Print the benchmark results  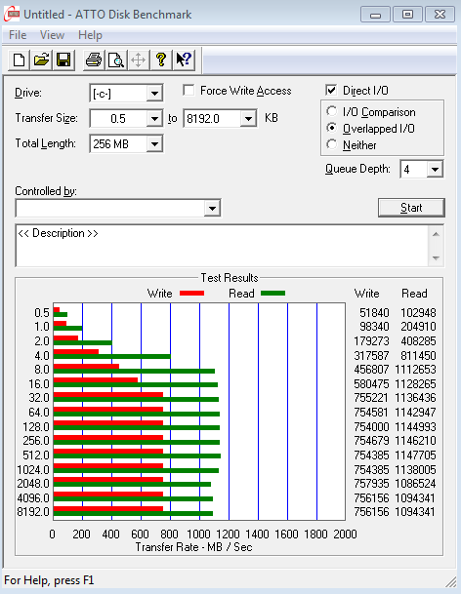[94, 60]
